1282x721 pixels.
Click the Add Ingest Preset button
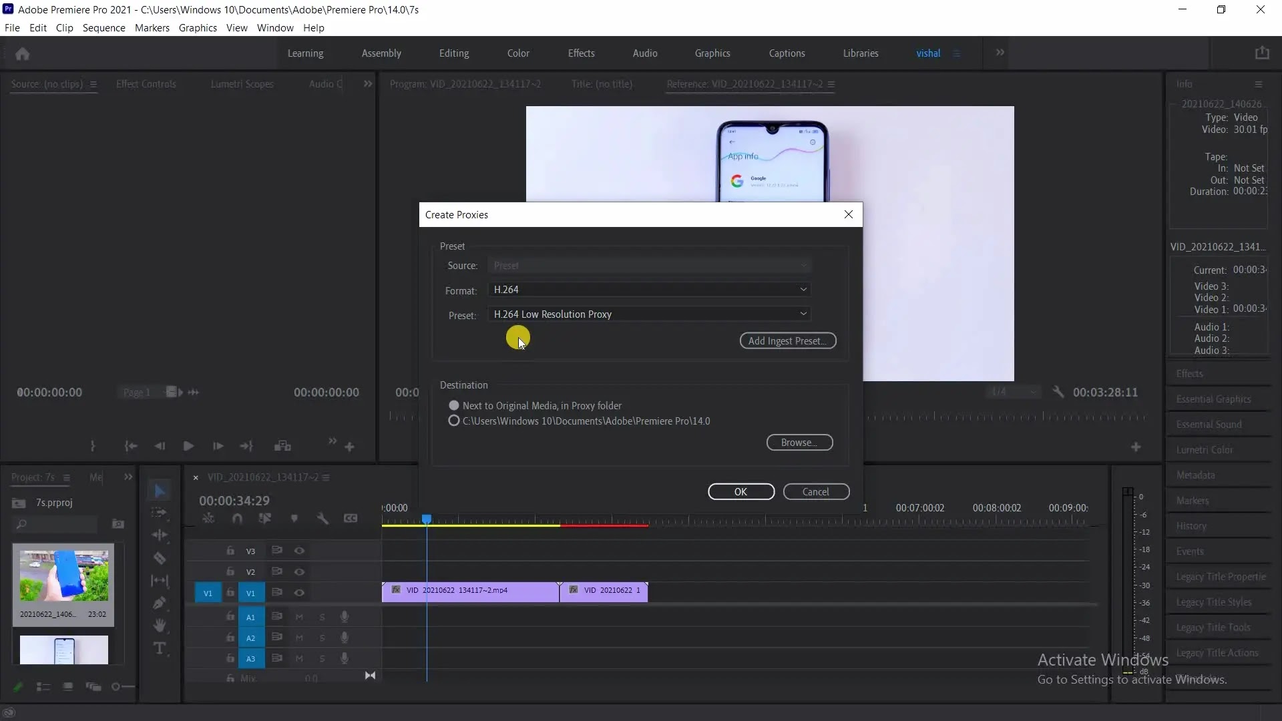(x=787, y=340)
